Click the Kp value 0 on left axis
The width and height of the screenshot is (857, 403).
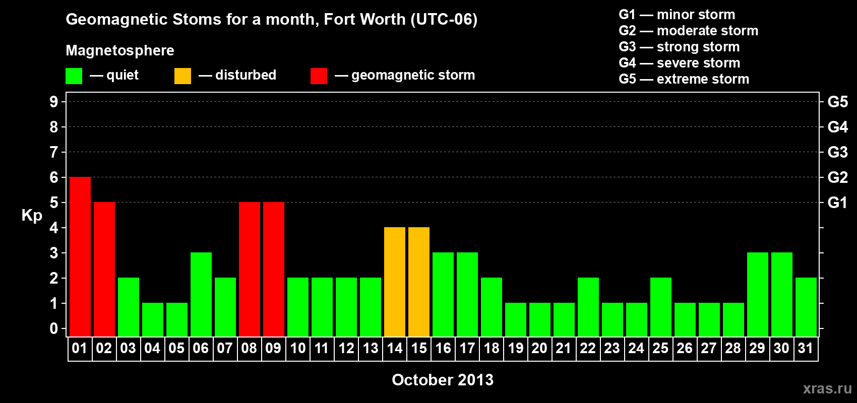click(54, 328)
